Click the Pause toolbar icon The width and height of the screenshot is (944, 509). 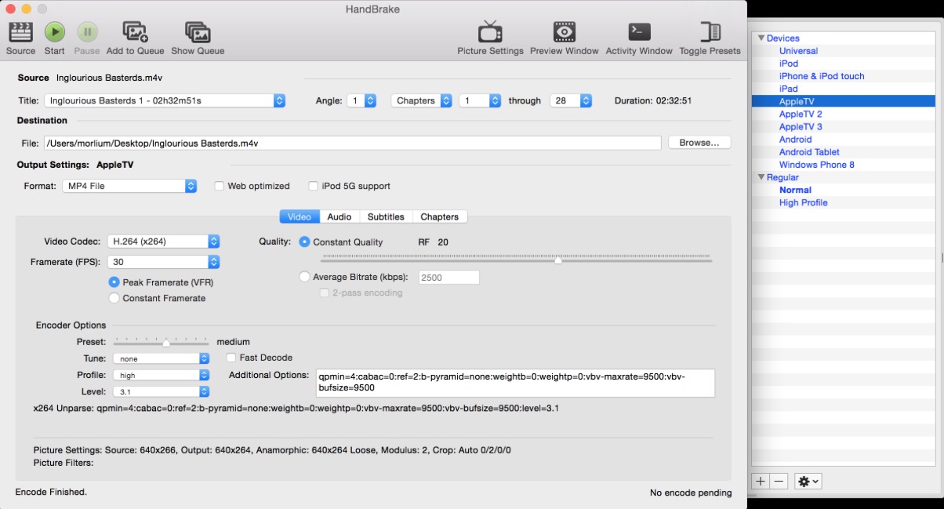coord(87,32)
